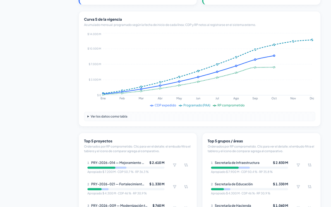Click PRY-2026-014 progress bar
This screenshot has width=331, height=207.
[x=126, y=168]
